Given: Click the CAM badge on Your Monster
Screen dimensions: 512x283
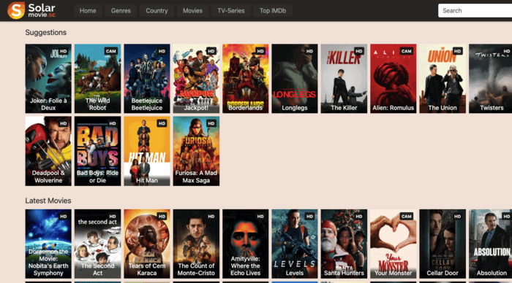Looking at the screenshot, I should (x=407, y=216).
